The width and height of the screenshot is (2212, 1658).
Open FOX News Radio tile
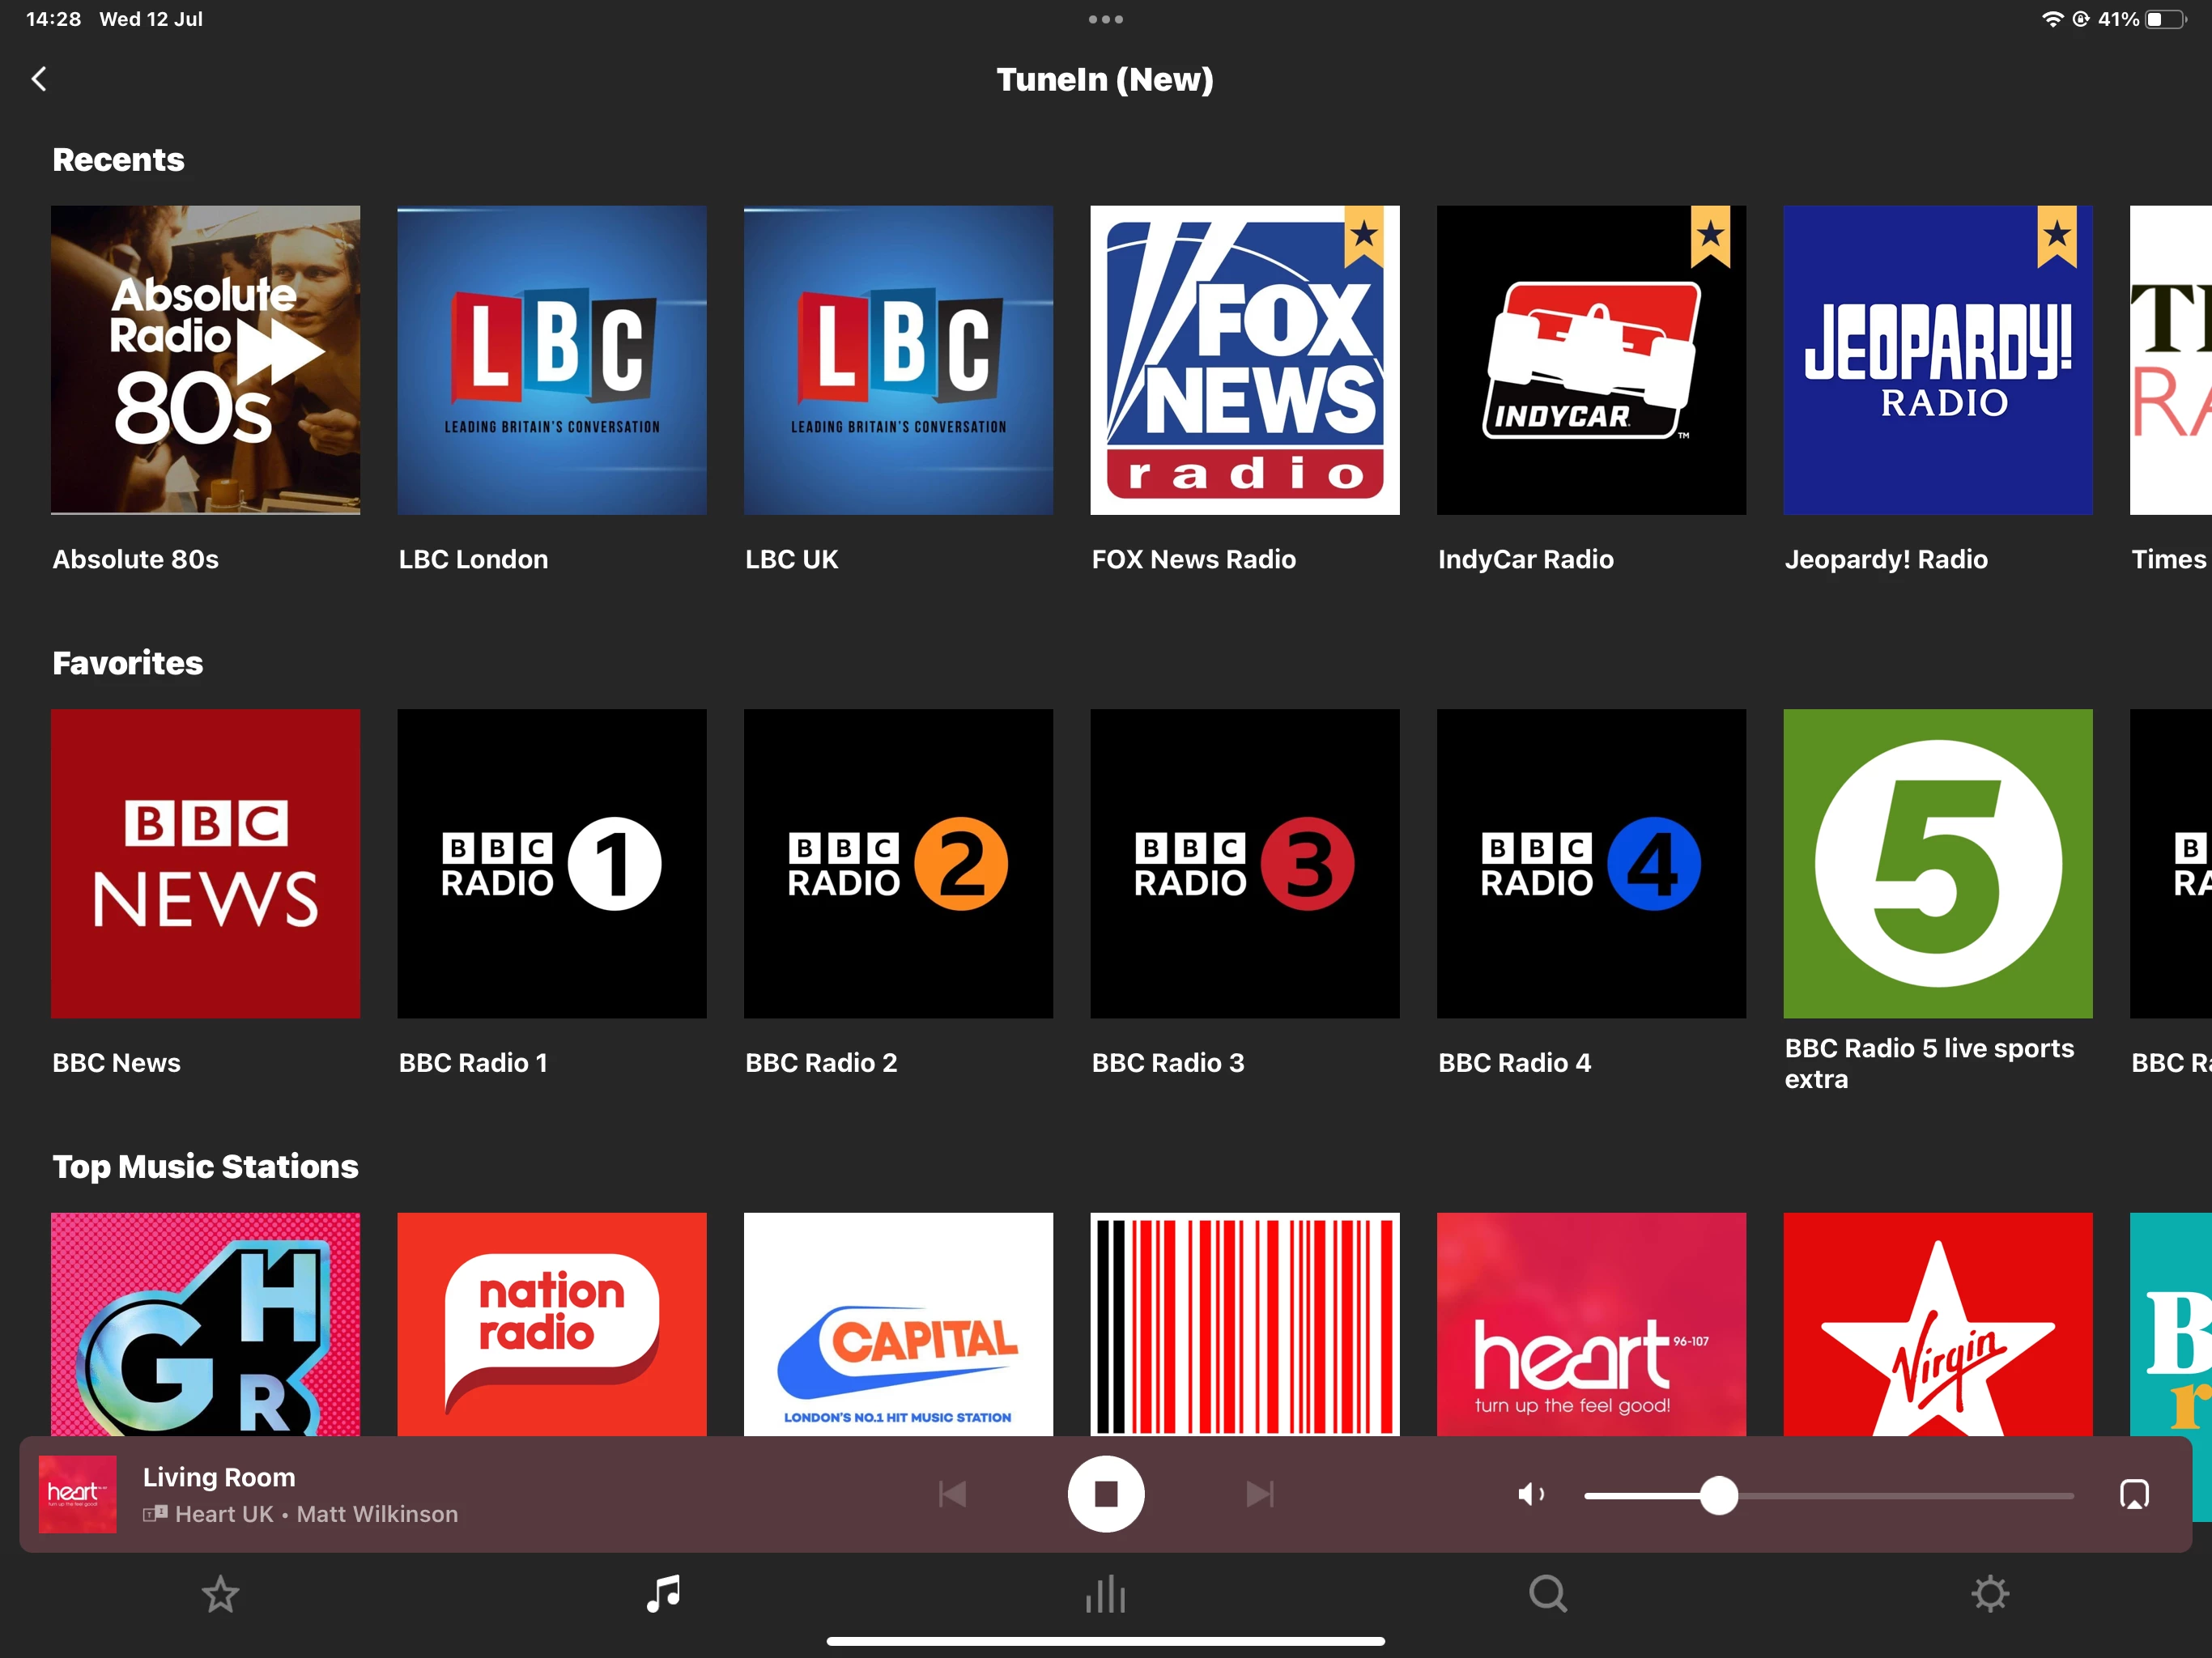1244,360
